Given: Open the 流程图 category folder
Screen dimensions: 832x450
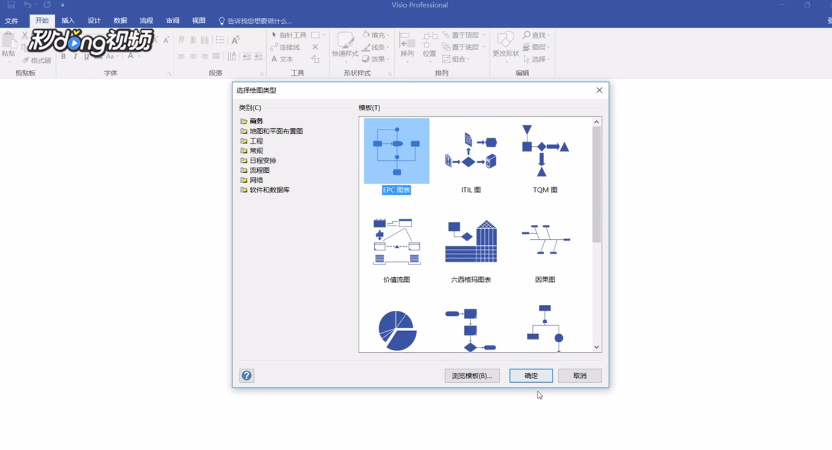Looking at the screenshot, I should [x=255, y=170].
